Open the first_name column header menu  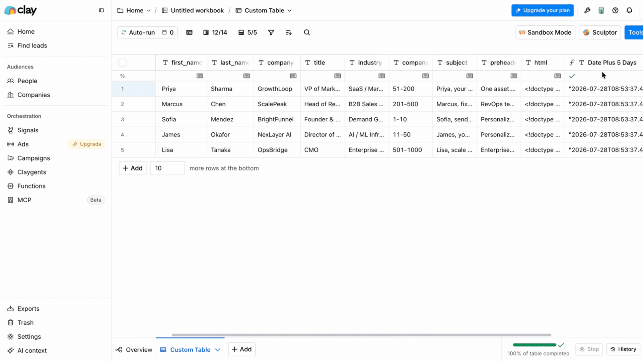(x=183, y=63)
